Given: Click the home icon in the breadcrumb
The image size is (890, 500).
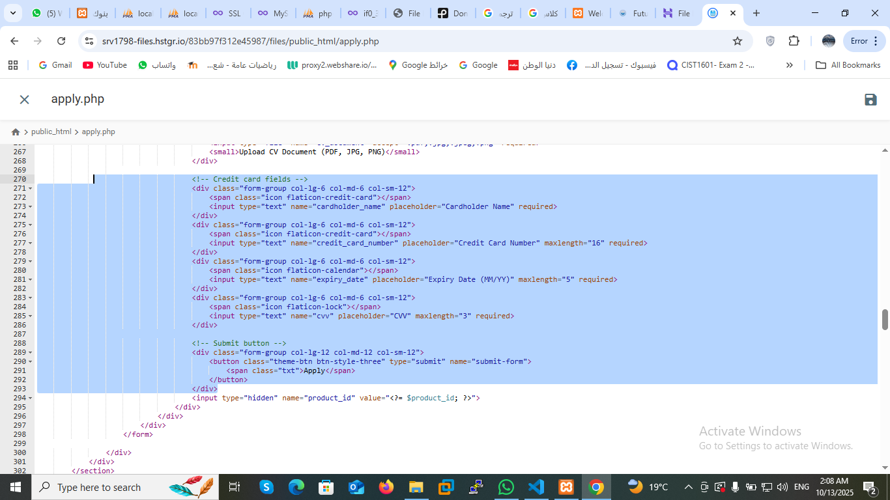Looking at the screenshot, I should point(16,132).
